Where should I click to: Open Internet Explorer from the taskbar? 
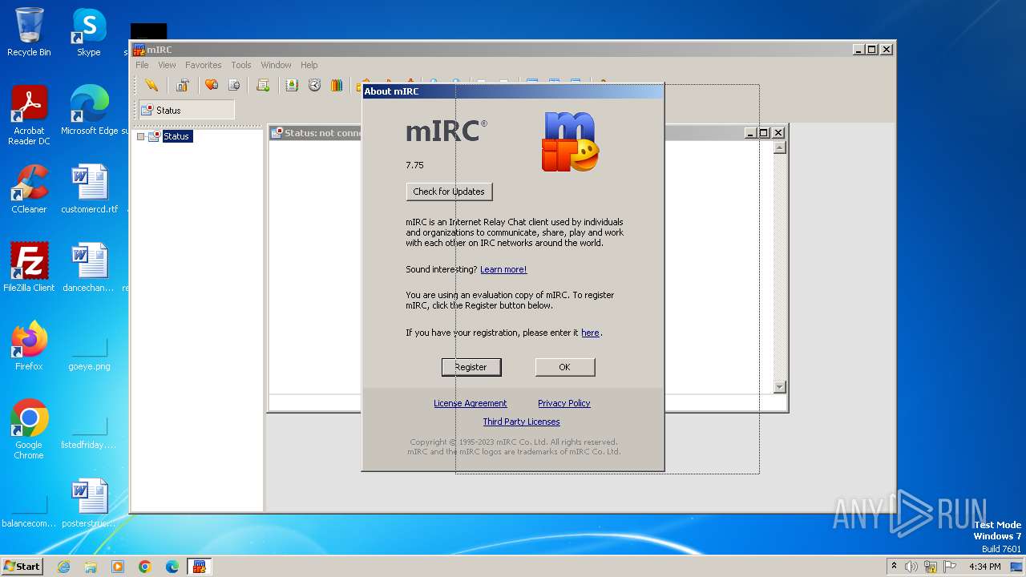coord(63,567)
